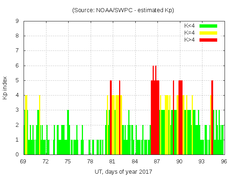This screenshot has height=177, width=236.
Task: Click the yellow bar at day 69
Action: click(x=26, y=125)
